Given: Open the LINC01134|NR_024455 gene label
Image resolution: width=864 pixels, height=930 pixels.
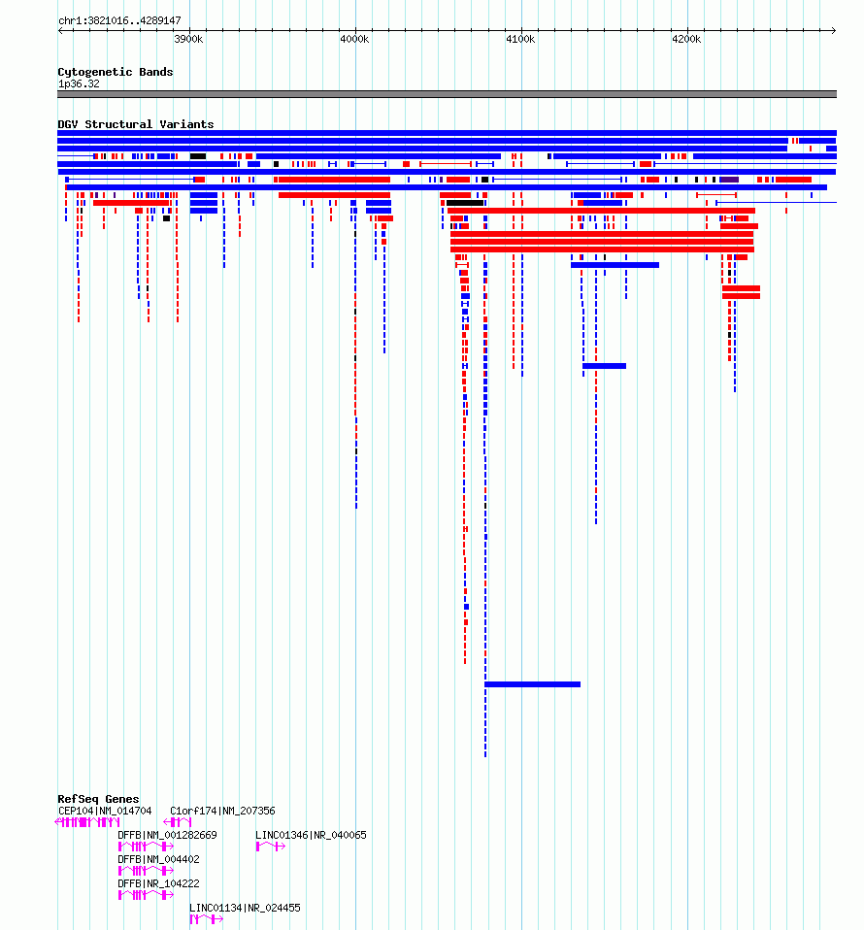Looking at the screenshot, I should click(245, 908).
